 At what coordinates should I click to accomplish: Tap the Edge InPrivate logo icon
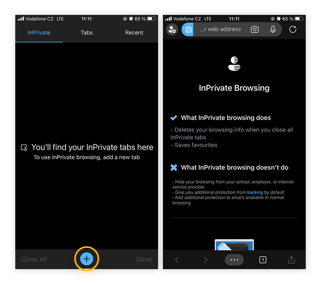point(234,63)
